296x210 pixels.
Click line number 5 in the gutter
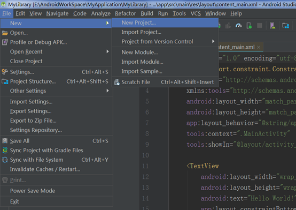tap(147, 101)
